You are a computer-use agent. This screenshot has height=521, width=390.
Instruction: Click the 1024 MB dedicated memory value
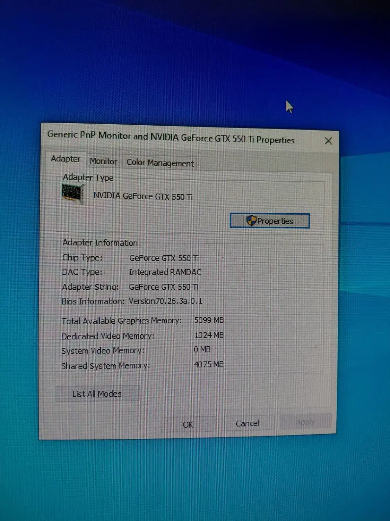209,335
